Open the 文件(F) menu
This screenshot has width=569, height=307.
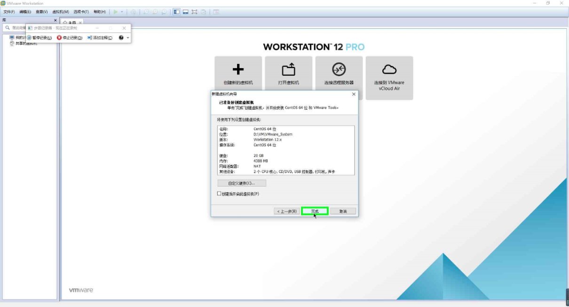pos(9,11)
